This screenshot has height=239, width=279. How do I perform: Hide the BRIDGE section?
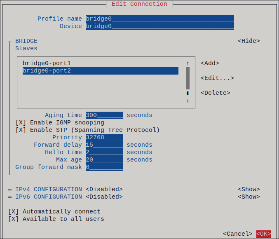(x=249, y=41)
